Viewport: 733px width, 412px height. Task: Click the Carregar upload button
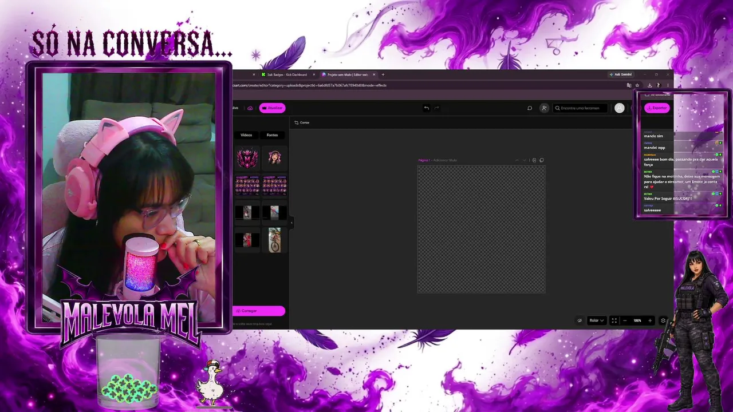259,311
